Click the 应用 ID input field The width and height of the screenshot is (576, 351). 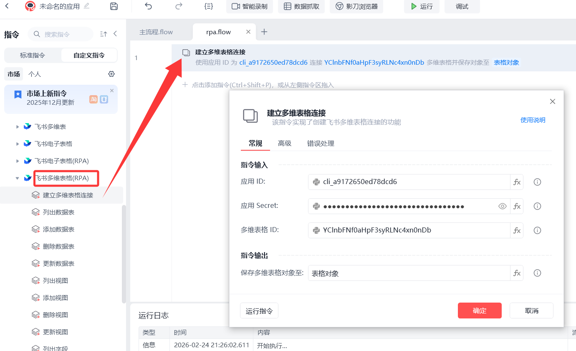tap(409, 182)
